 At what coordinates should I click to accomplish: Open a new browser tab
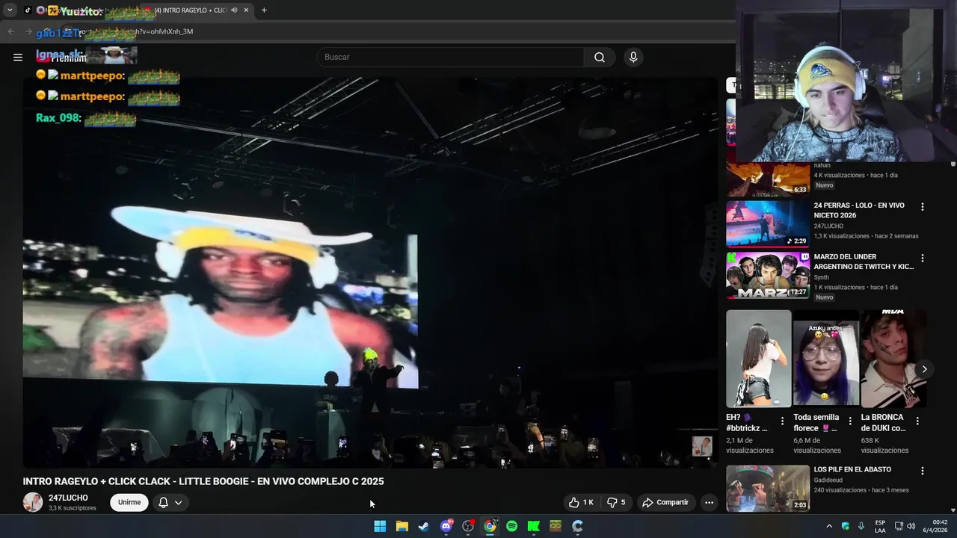tap(264, 10)
